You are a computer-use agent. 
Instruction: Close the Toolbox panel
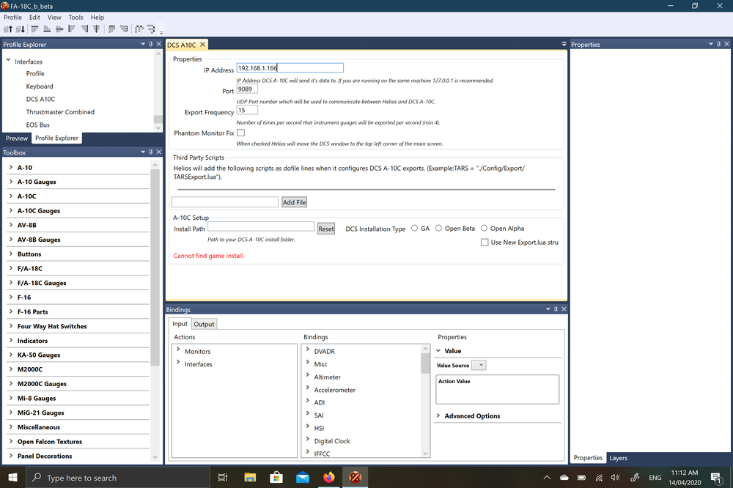(159, 152)
